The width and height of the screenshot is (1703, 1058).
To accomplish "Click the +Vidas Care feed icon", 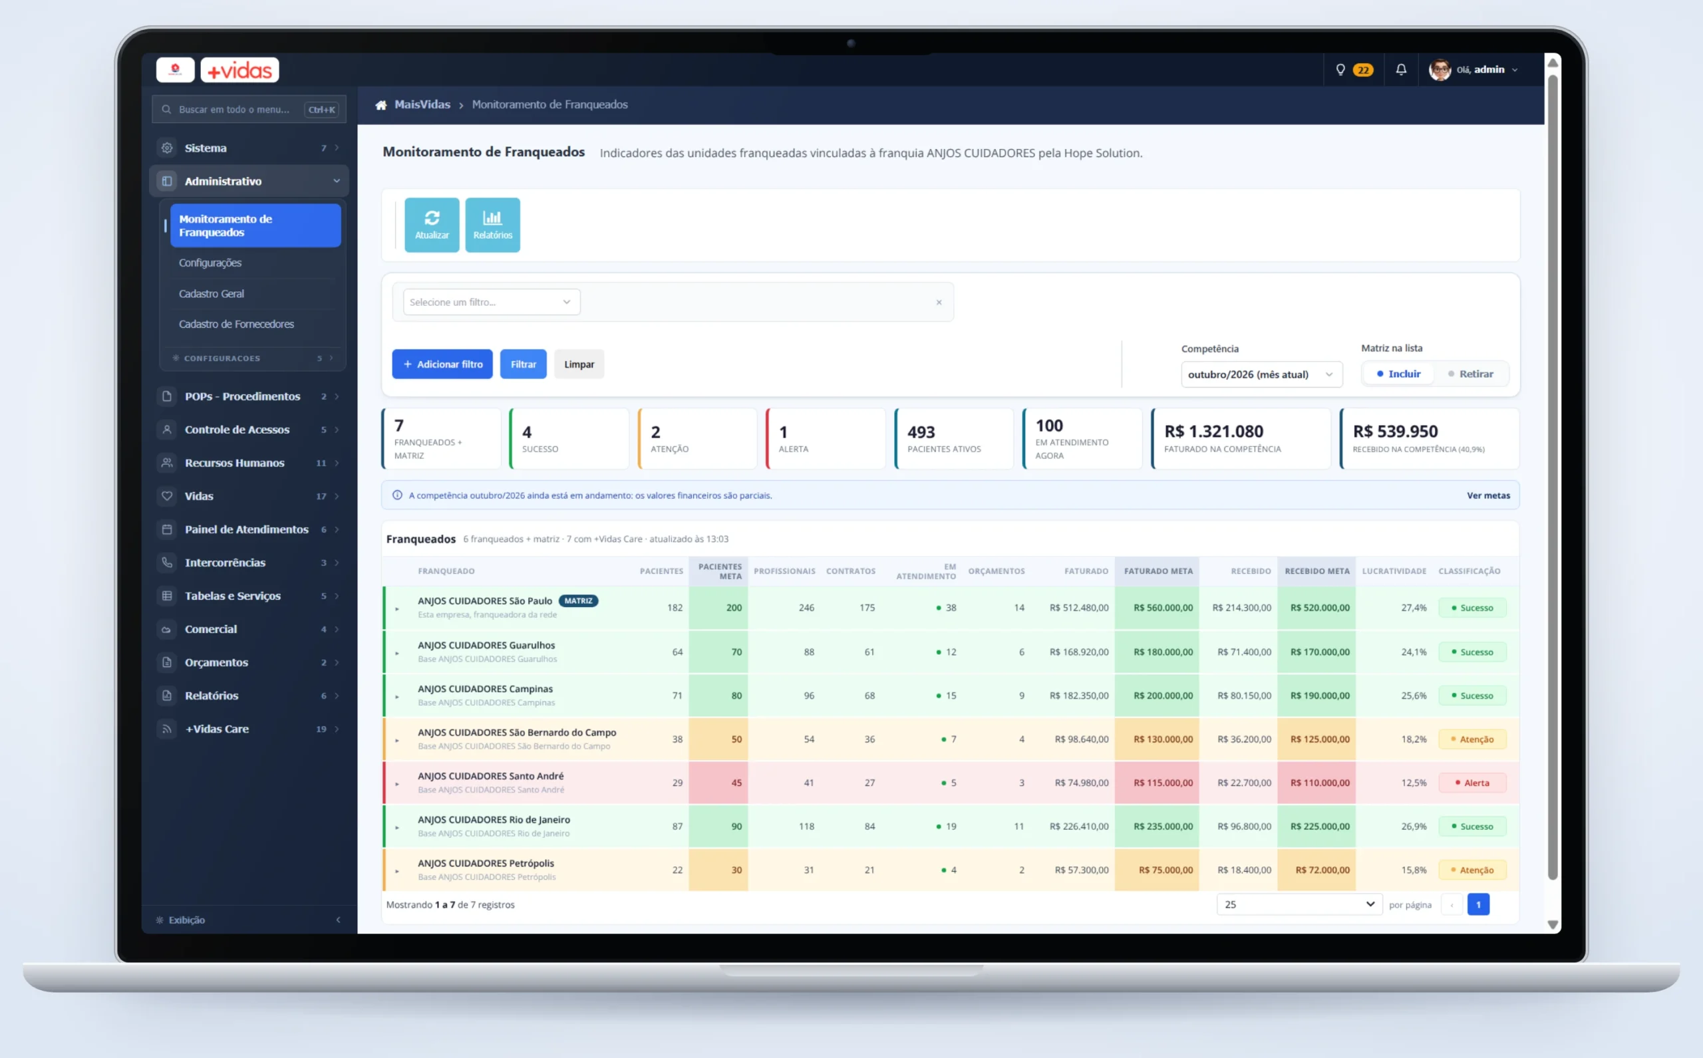I will click(x=166, y=728).
